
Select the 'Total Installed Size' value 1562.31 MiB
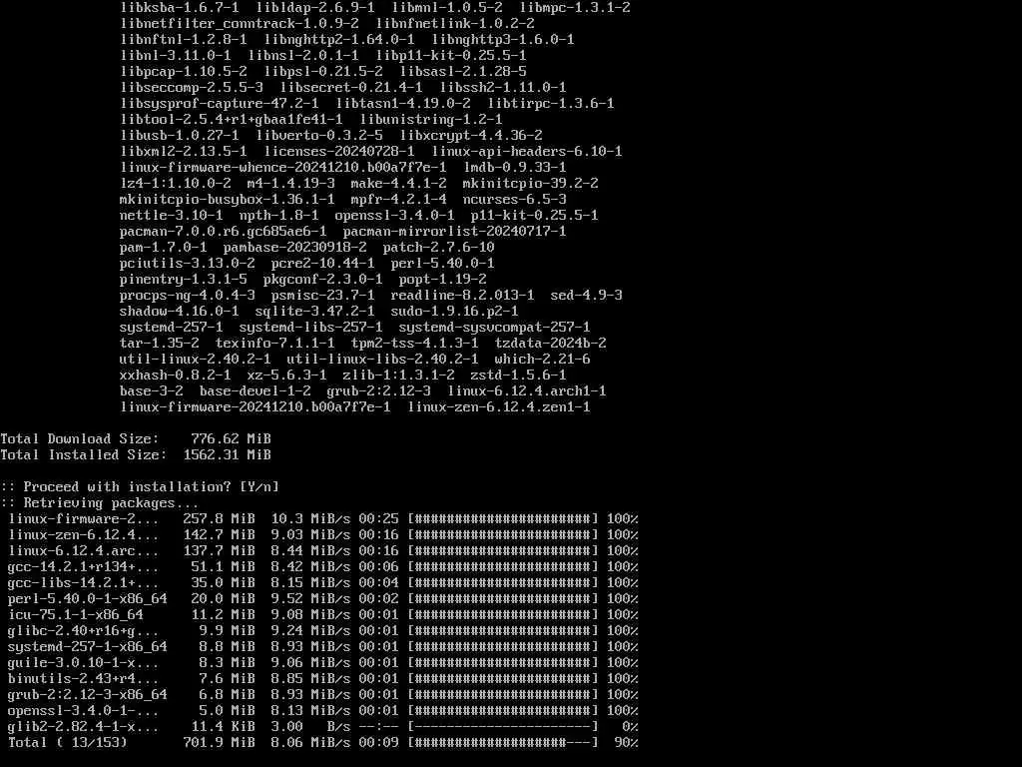(x=227, y=455)
